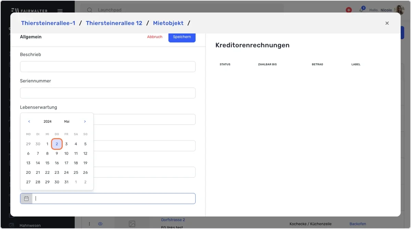Click the calendar icon beside date field
Screen dimensions: 411x229
pyautogui.click(x=26, y=198)
